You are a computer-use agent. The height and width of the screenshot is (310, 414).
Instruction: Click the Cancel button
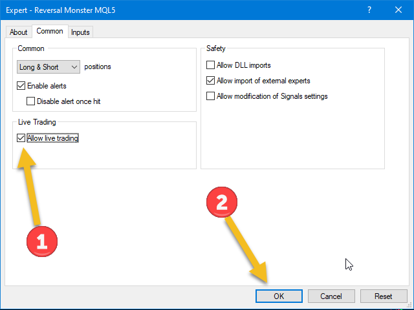click(331, 296)
